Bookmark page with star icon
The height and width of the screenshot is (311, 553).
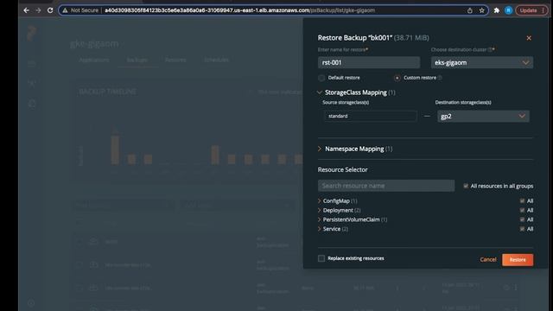(x=482, y=10)
